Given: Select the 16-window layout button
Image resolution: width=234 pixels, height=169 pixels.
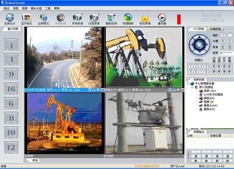Looking at the screenshot, I should click(x=12, y=89).
